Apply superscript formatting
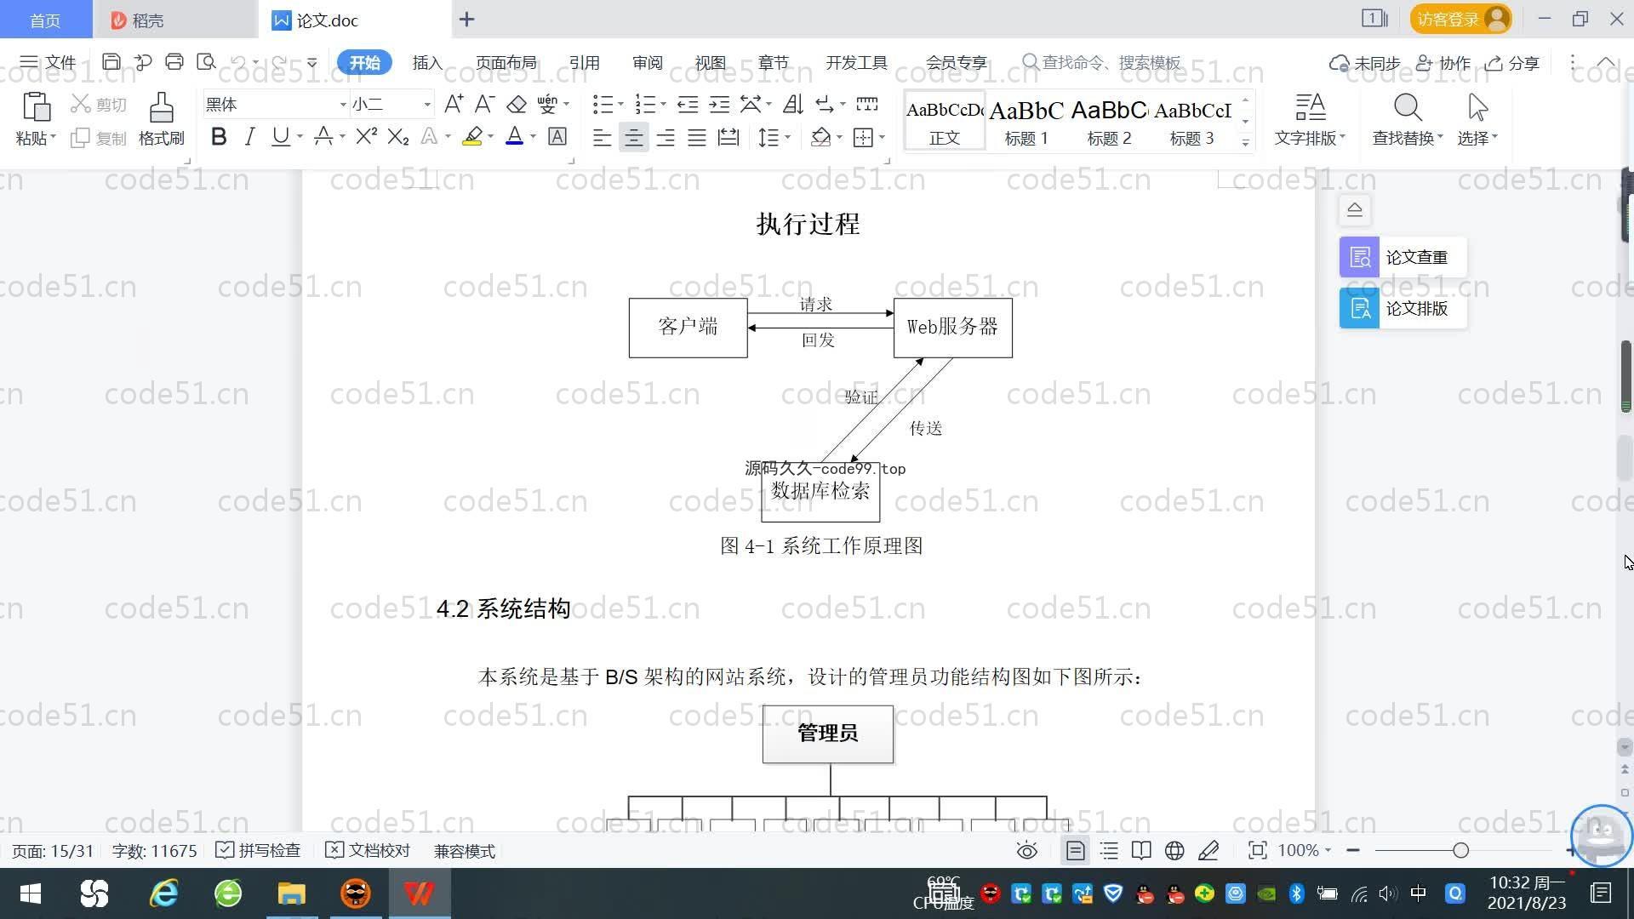This screenshot has height=919, width=1634. 367,136
